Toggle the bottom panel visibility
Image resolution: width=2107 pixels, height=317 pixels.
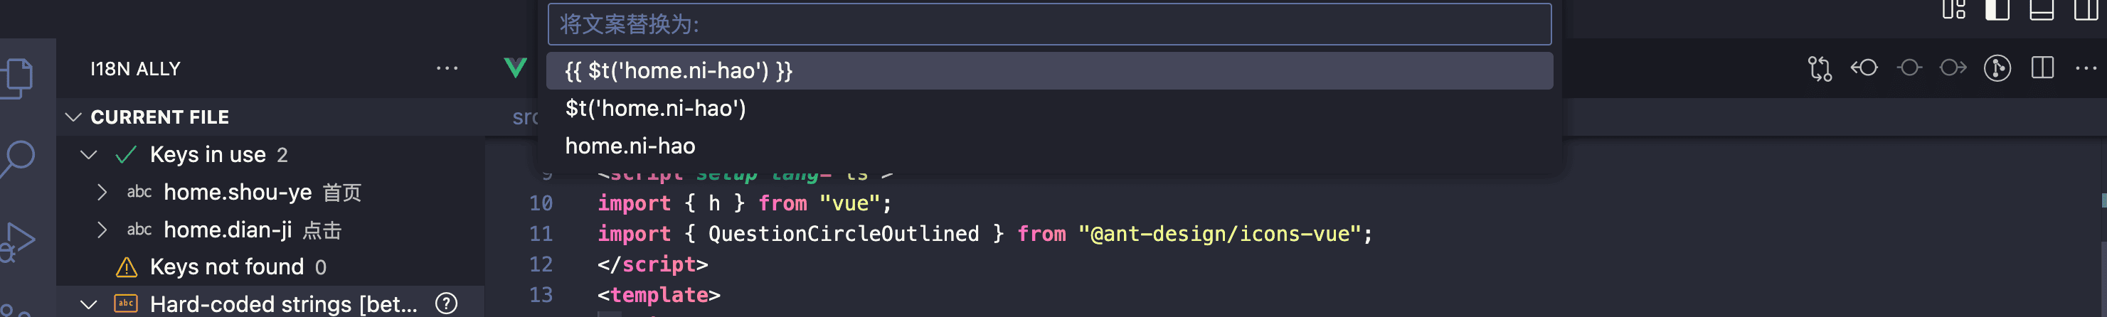pyautogui.click(x=2042, y=10)
